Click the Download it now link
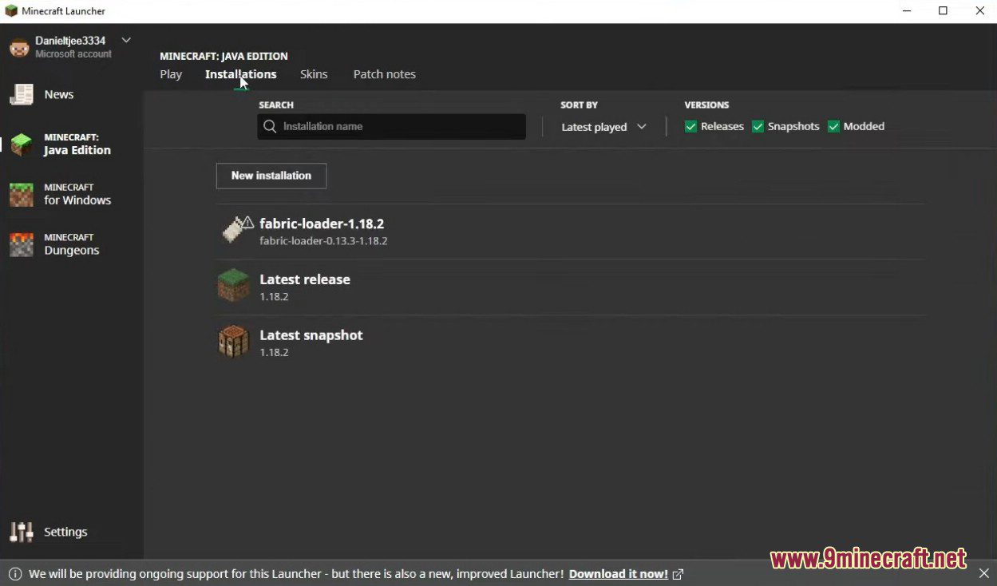The image size is (997, 586). [x=619, y=574]
